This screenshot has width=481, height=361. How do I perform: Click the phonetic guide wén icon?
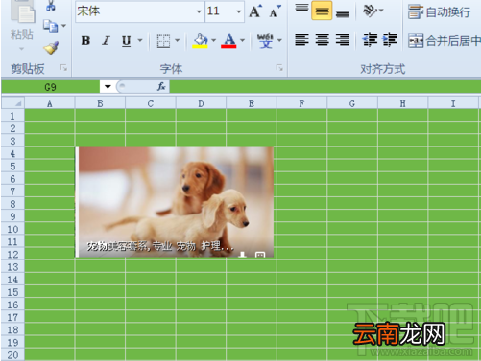265,41
